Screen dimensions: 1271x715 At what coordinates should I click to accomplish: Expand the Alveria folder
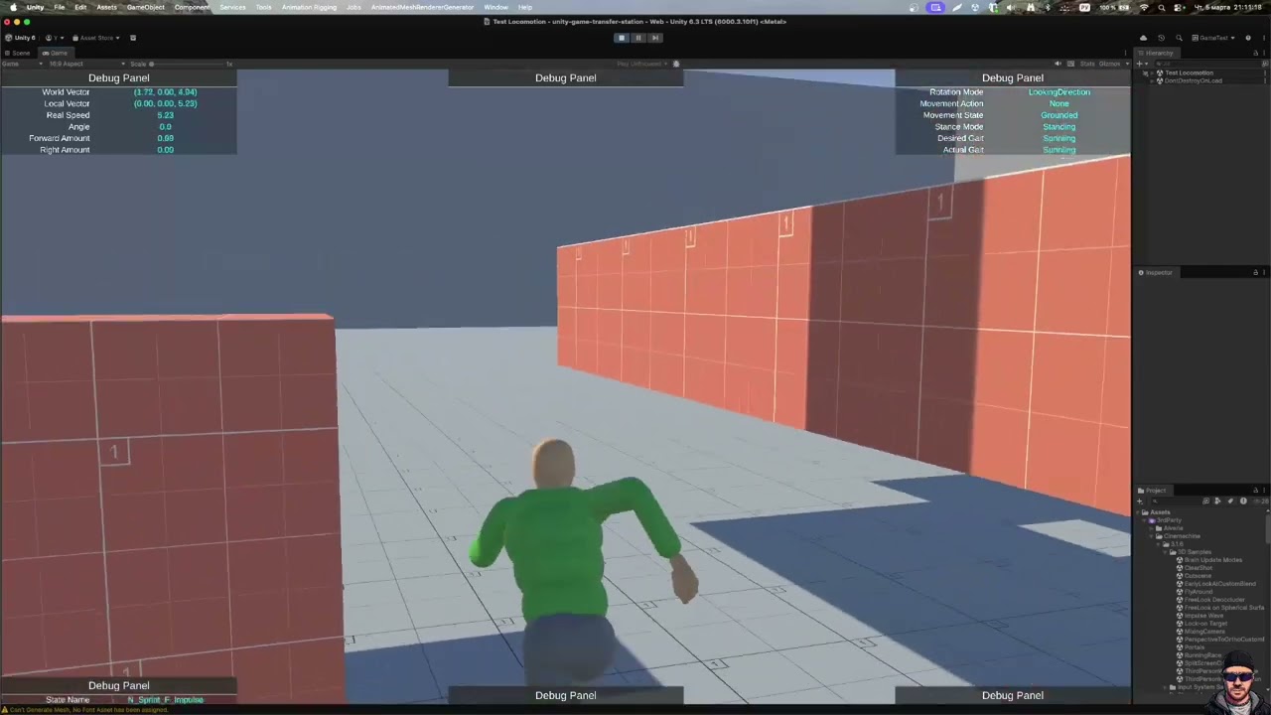coord(1152,528)
